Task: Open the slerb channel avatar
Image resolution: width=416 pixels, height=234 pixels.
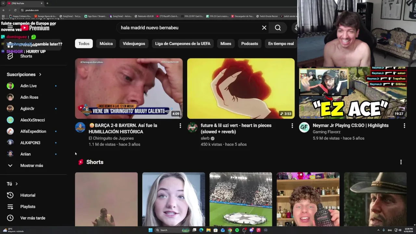Action: (x=193, y=127)
